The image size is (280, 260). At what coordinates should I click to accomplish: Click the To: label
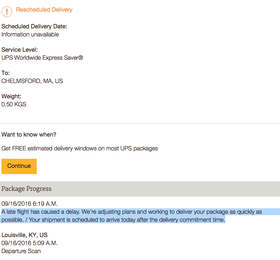click(x=5, y=73)
